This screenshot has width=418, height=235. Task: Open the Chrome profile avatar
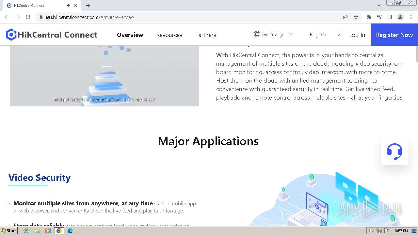click(x=400, y=17)
